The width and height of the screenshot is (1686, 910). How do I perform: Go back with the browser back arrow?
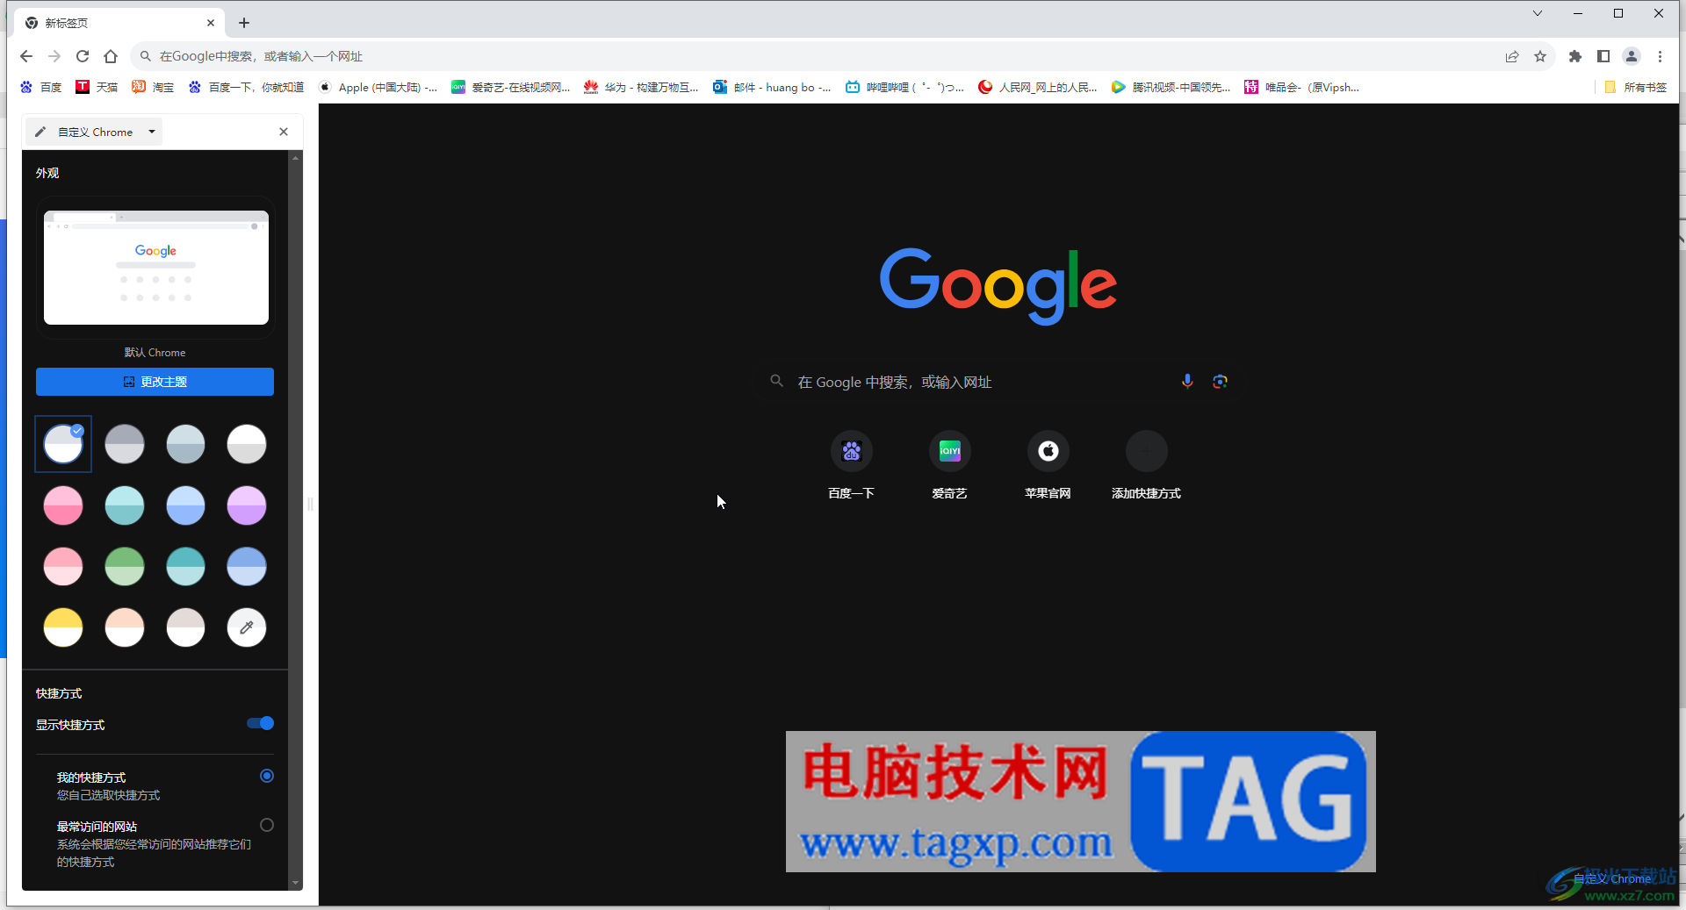coord(26,56)
